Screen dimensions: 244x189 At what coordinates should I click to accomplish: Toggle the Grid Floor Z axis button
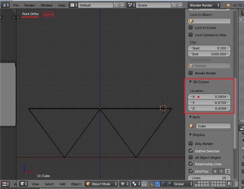point(227,171)
